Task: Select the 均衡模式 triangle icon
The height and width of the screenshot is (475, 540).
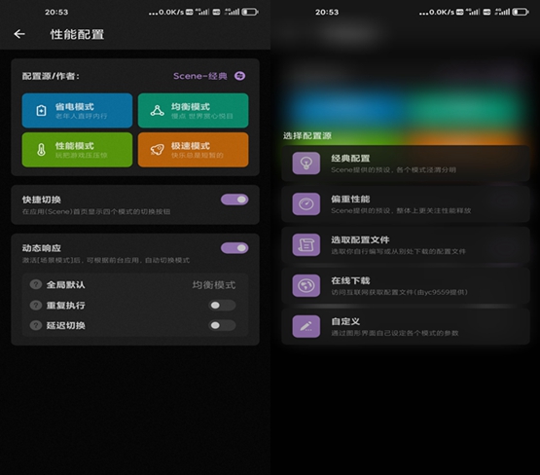Action: click(158, 111)
